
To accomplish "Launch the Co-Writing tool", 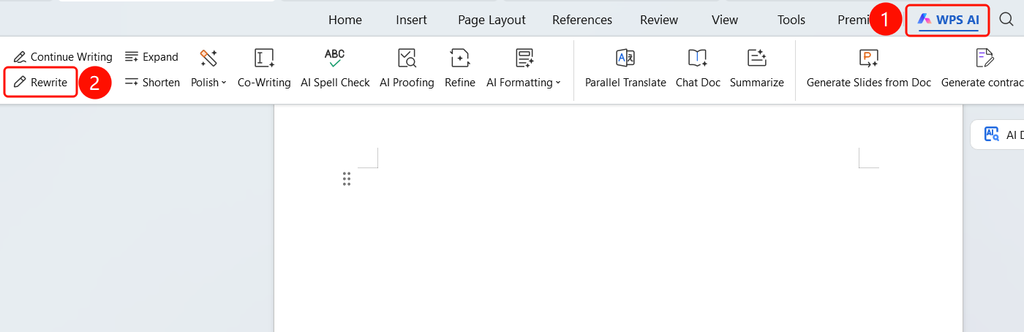I will click(x=264, y=69).
